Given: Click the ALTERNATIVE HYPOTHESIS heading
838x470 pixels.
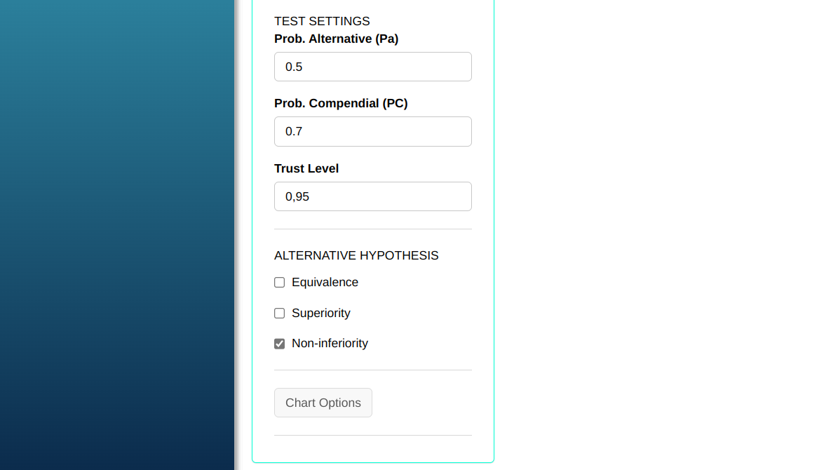Looking at the screenshot, I should click(356, 255).
